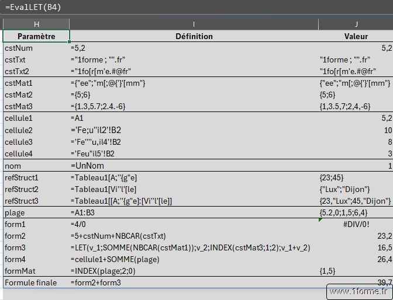
Task: Click the cellule1 definition cell =A1
Action: pos(194,118)
